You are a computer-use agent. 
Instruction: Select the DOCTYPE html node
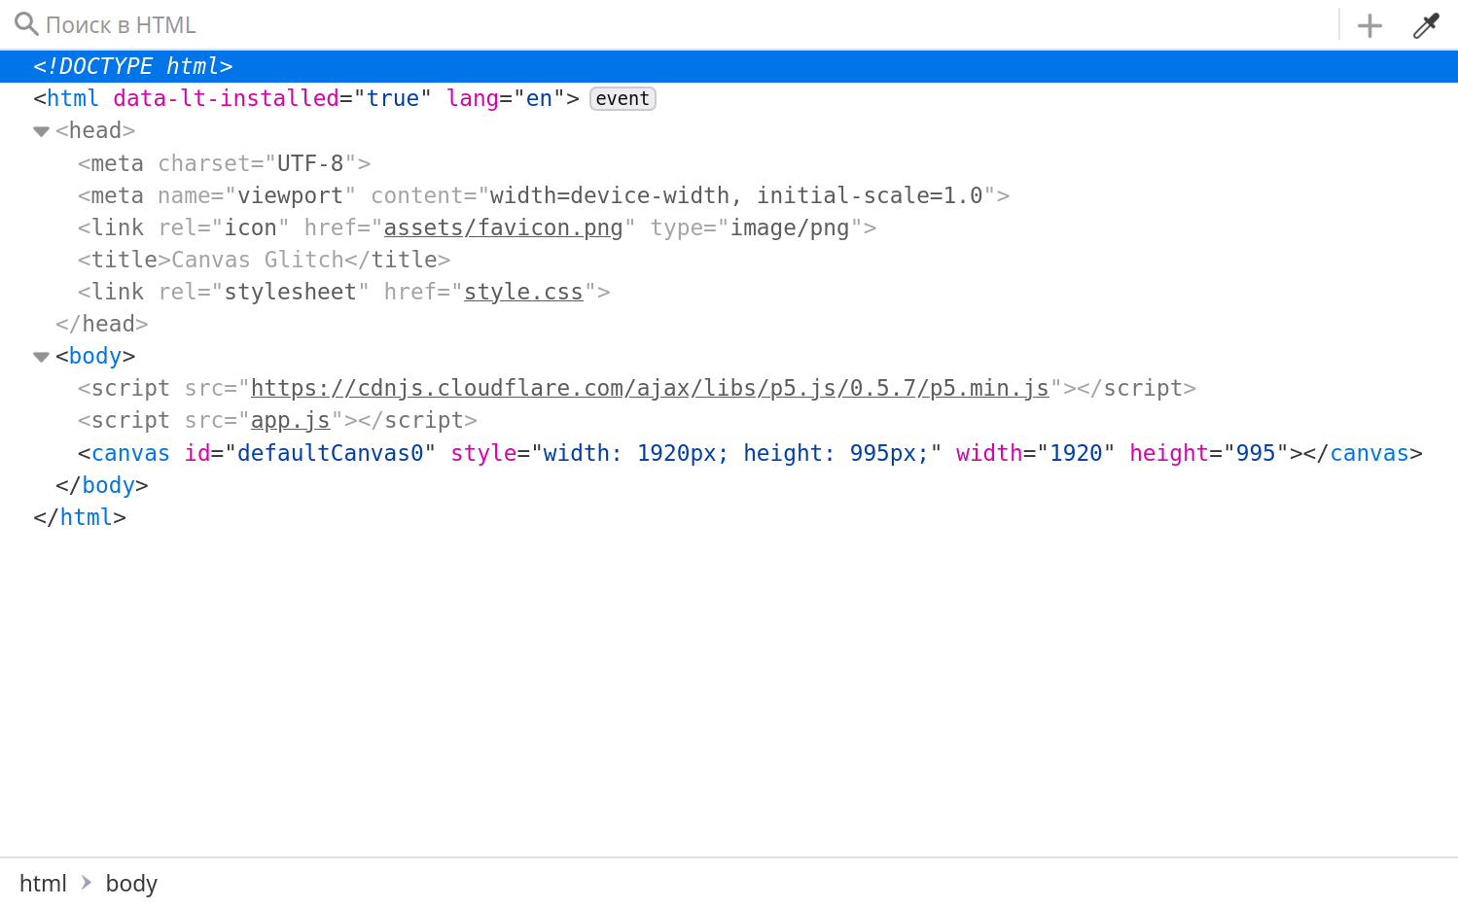133,65
